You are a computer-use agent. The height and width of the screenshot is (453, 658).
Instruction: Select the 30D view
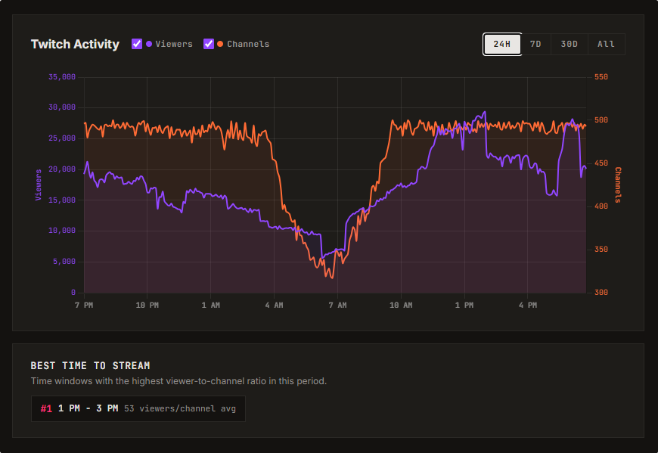pyautogui.click(x=569, y=44)
